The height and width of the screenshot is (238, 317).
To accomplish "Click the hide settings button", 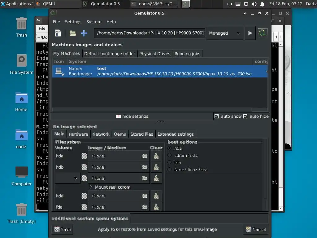I will tap(132, 117).
